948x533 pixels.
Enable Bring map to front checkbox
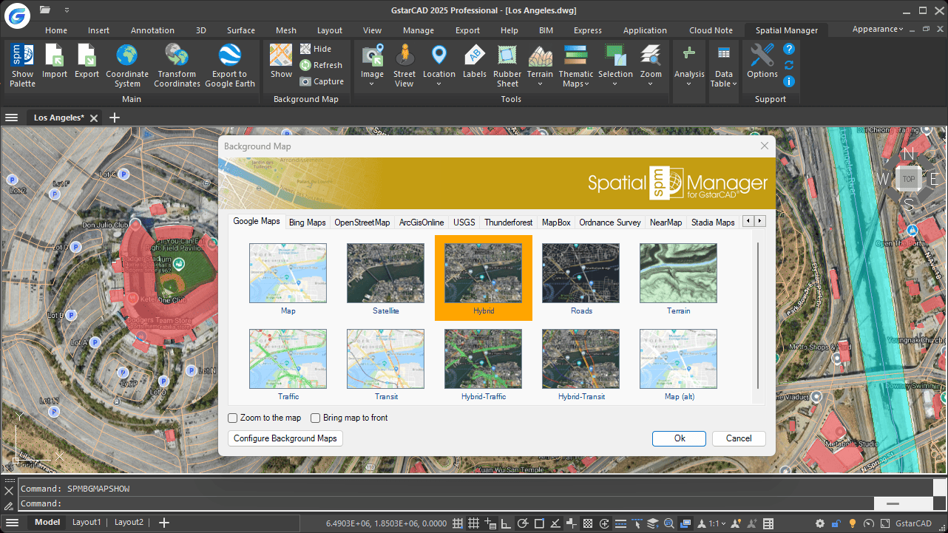316,418
